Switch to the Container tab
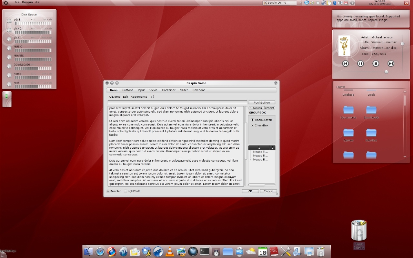 (169, 90)
